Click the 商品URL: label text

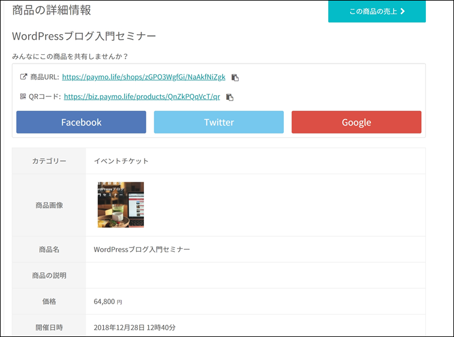click(x=45, y=77)
